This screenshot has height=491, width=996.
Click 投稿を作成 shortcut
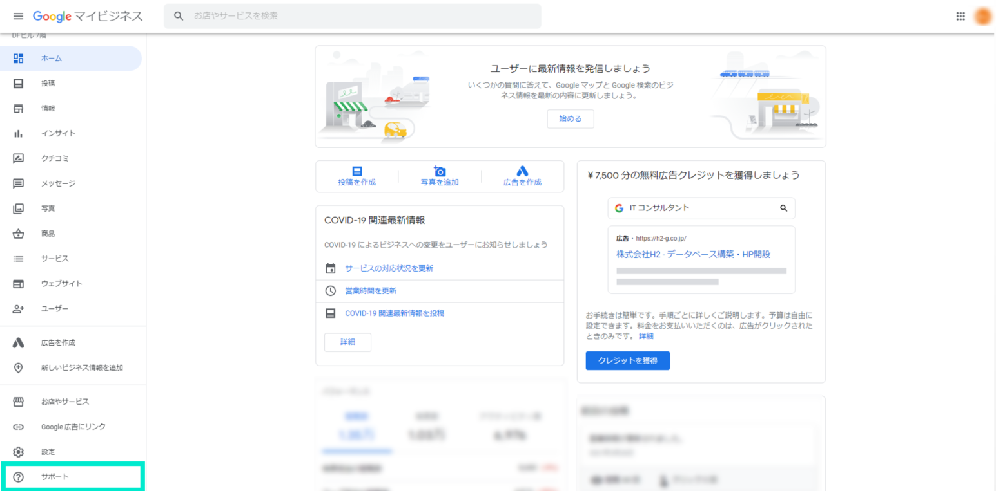[357, 176]
